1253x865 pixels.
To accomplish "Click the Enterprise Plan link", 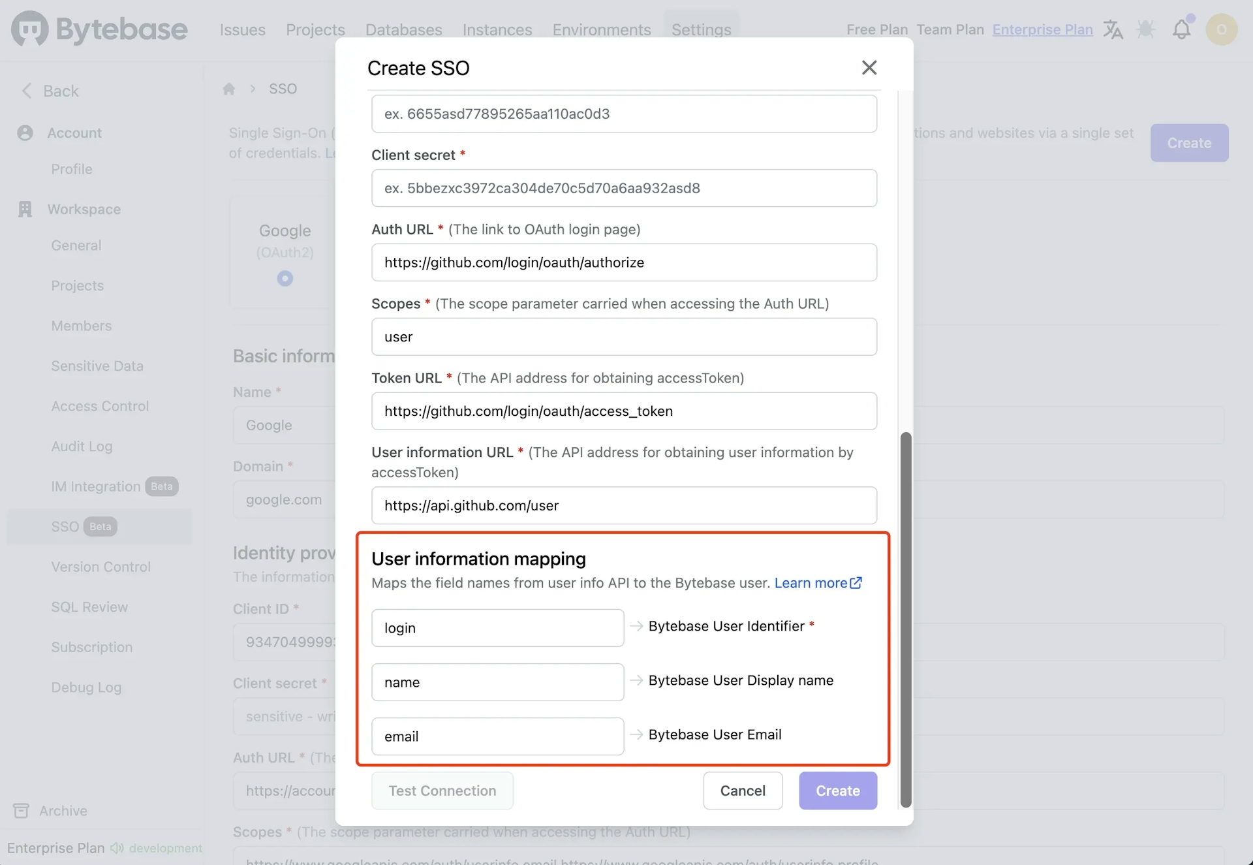I will pos(1042,29).
